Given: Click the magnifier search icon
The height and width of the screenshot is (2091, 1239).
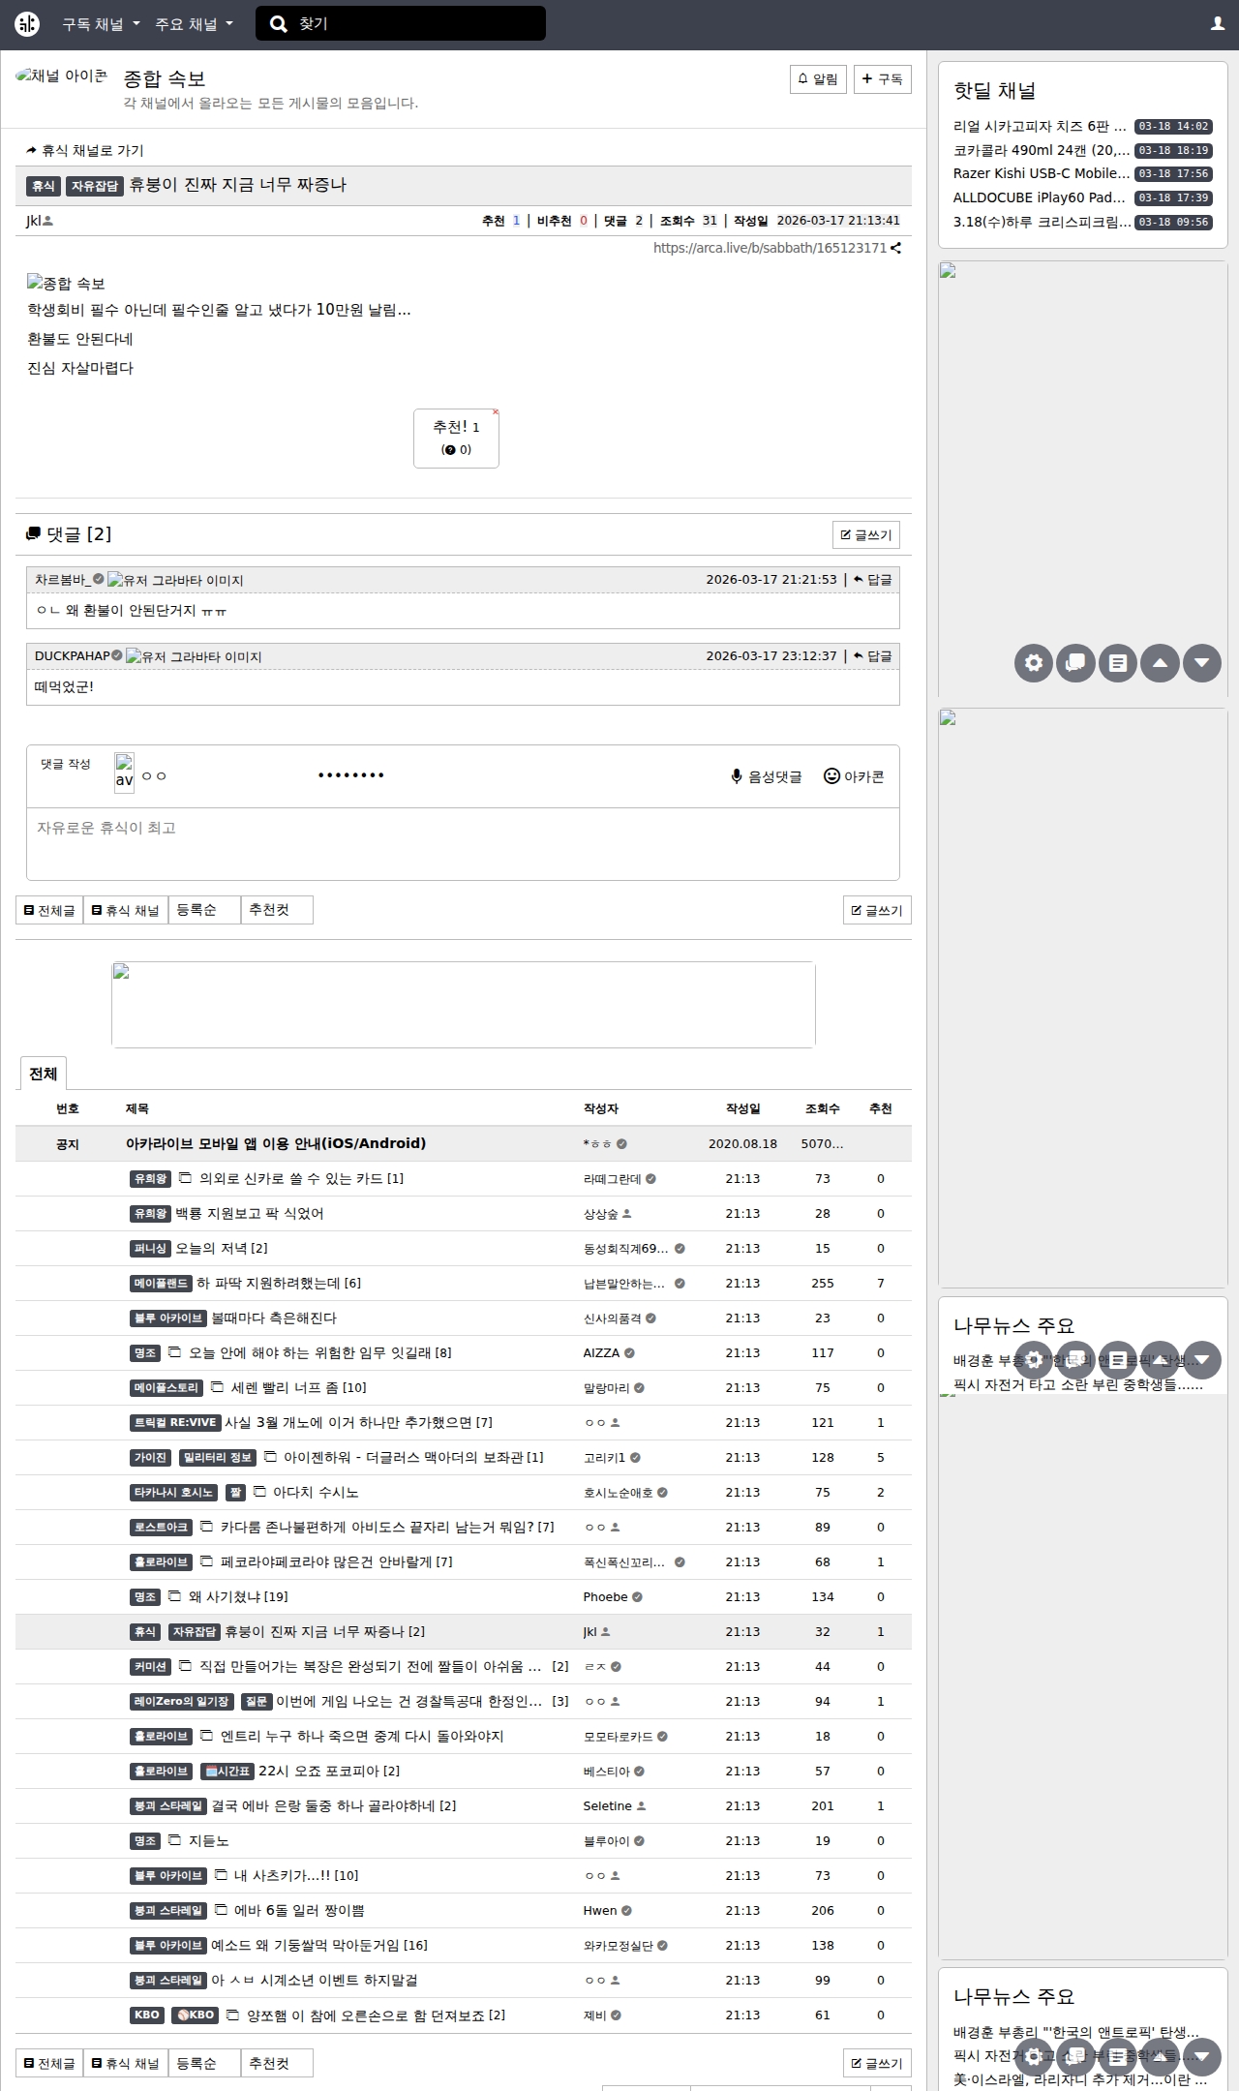Looking at the screenshot, I should click(x=279, y=24).
